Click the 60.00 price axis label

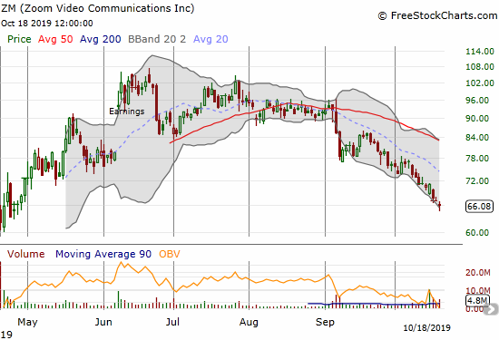(477, 232)
